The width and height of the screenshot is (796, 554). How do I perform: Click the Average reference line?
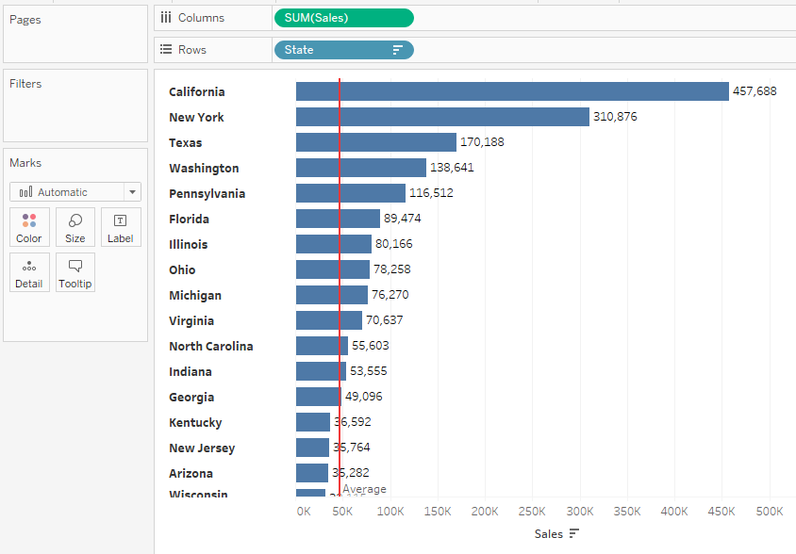tap(340, 283)
